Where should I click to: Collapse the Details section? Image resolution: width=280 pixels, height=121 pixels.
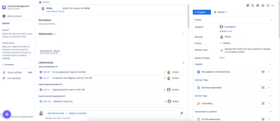pyautogui.click(x=271, y=20)
